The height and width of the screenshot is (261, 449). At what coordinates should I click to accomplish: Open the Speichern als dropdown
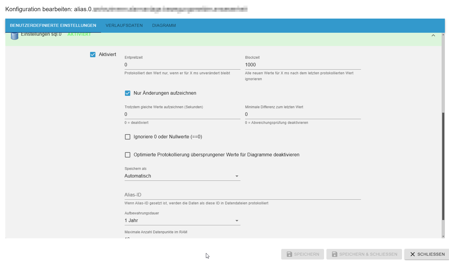tap(182, 176)
